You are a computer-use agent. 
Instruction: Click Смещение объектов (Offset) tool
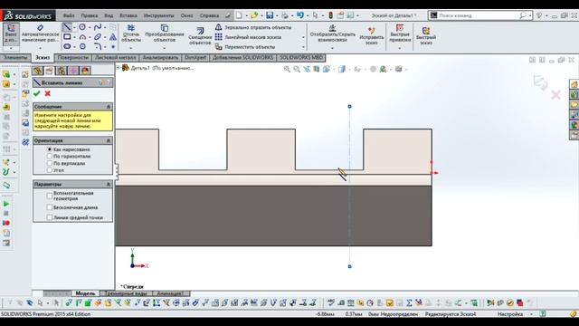(x=200, y=36)
